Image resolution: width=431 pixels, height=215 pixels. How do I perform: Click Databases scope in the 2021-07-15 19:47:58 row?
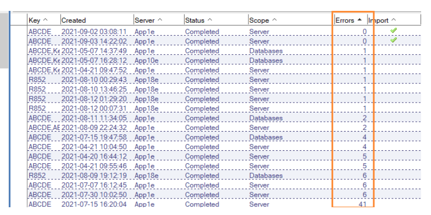click(266, 137)
